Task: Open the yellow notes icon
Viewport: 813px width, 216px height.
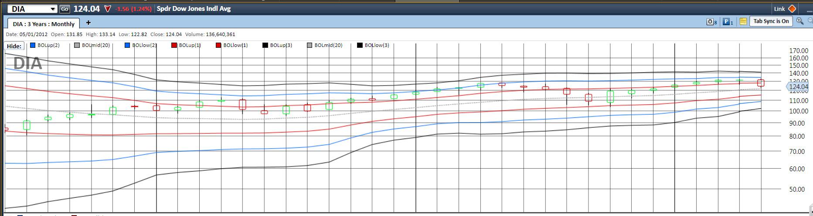Action: 743,21
